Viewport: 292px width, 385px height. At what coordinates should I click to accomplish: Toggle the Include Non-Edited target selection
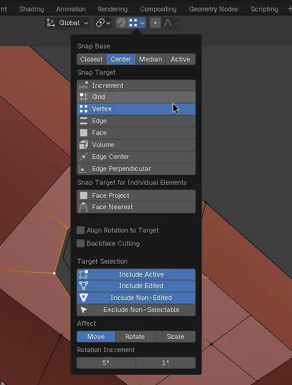point(136,298)
